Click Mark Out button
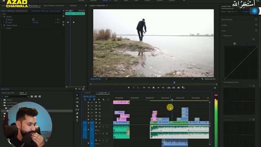261x147 pixels. point(138,87)
